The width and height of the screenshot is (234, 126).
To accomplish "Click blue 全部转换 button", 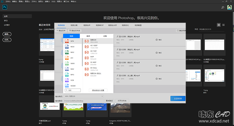I will click(x=178, y=98).
